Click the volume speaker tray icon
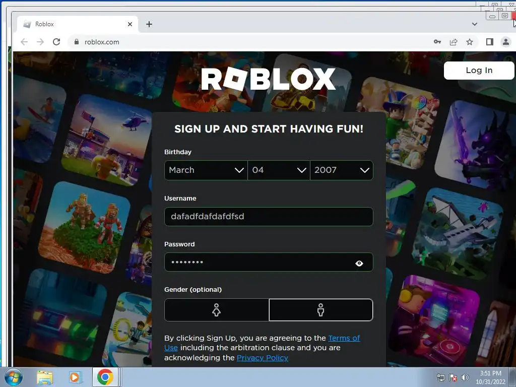 pos(465,377)
